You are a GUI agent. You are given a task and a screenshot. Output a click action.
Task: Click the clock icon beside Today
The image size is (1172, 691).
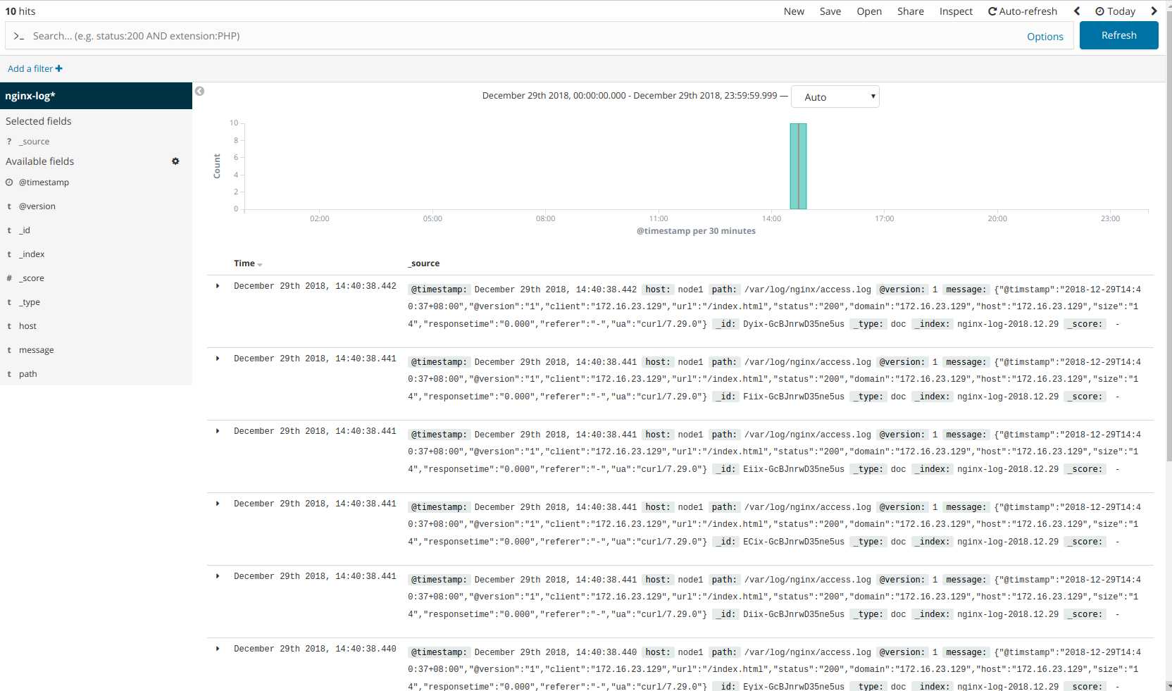pos(1099,11)
